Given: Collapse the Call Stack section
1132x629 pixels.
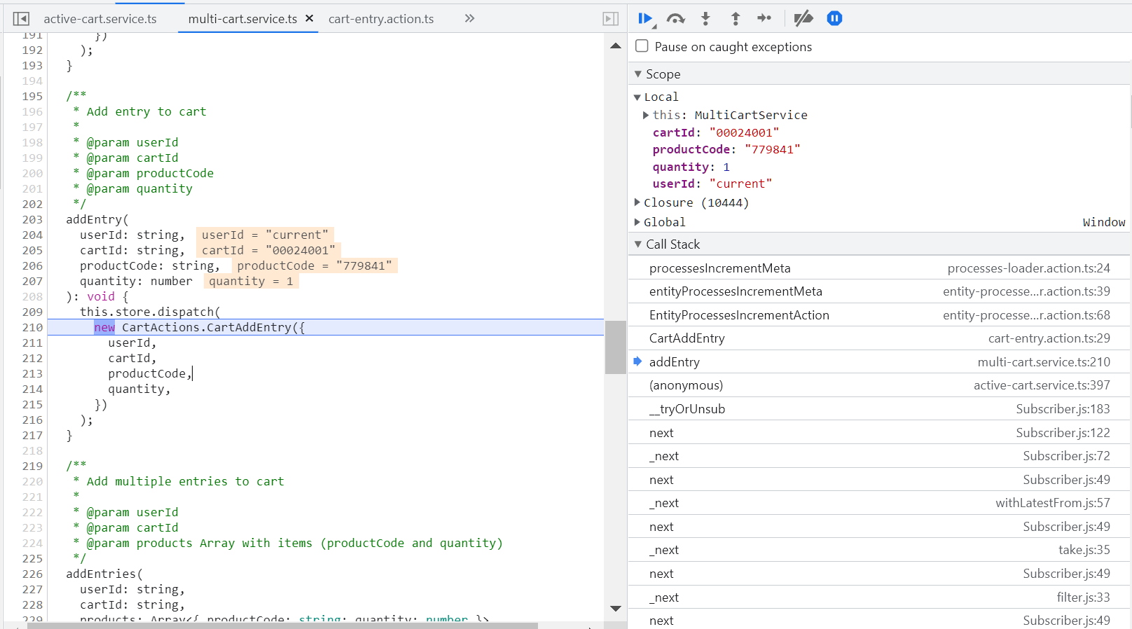Looking at the screenshot, I should click(638, 244).
